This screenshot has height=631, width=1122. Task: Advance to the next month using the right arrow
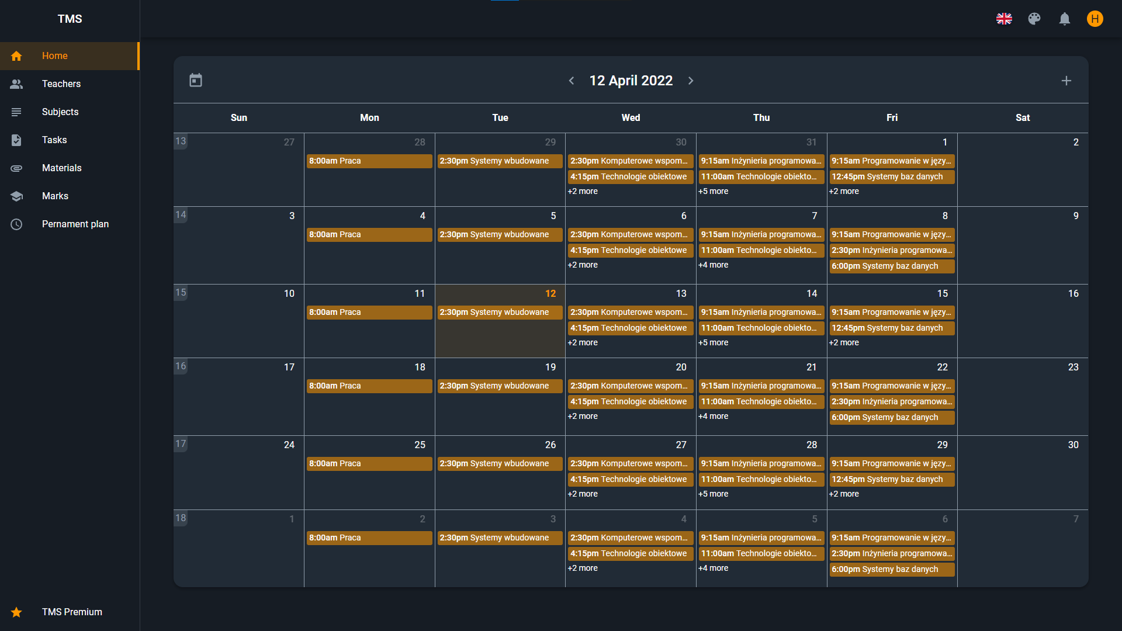tap(691, 81)
